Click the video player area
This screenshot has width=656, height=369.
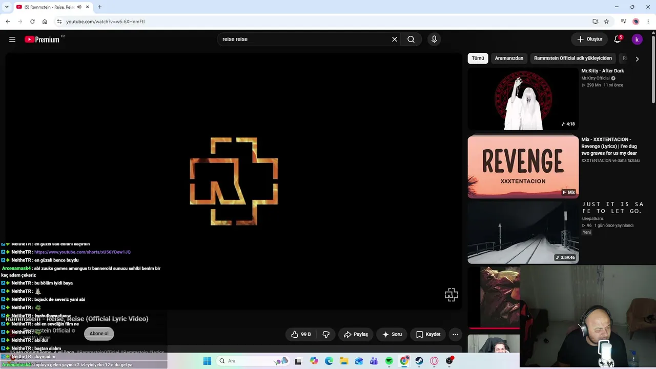pos(234,181)
